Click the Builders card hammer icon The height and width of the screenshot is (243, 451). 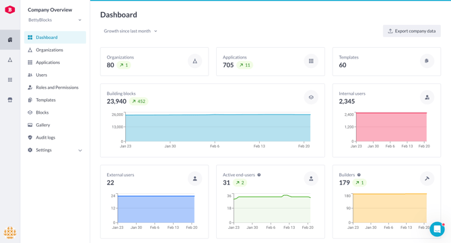[427, 178]
